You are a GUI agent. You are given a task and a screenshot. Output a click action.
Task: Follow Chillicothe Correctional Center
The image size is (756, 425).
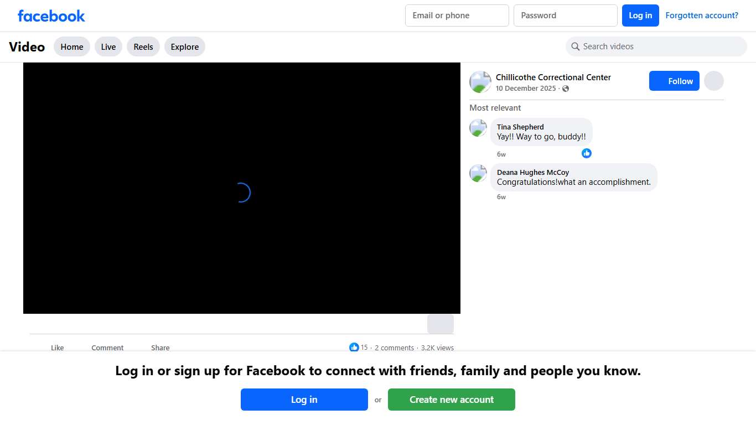click(x=674, y=81)
